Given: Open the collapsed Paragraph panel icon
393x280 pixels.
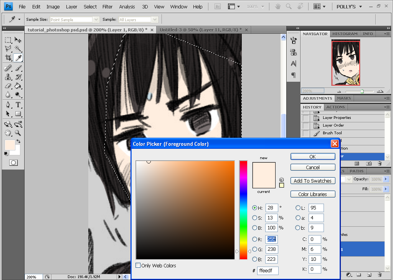Looking at the screenshot, I should 293,75.
